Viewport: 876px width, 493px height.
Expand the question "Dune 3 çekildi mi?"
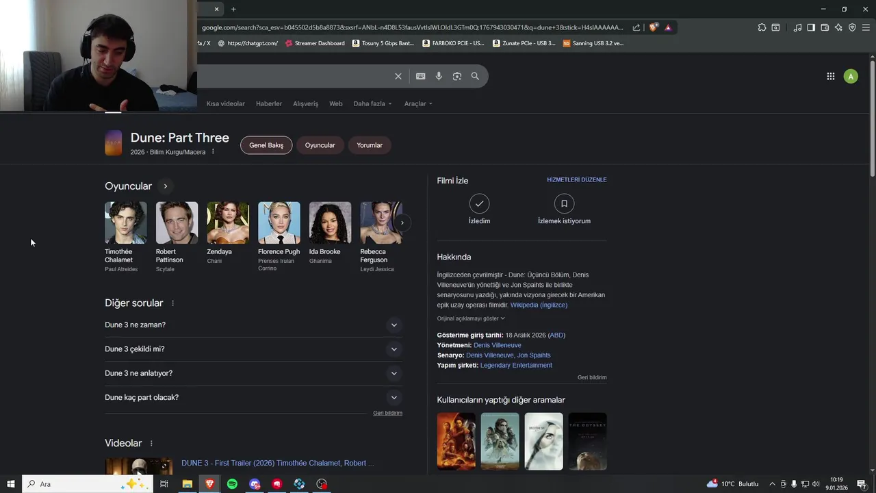point(253,349)
